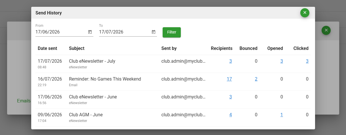
Task: Open recipients count 3 for June eNewsletter
Action: pyautogui.click(x=230, y=97)
